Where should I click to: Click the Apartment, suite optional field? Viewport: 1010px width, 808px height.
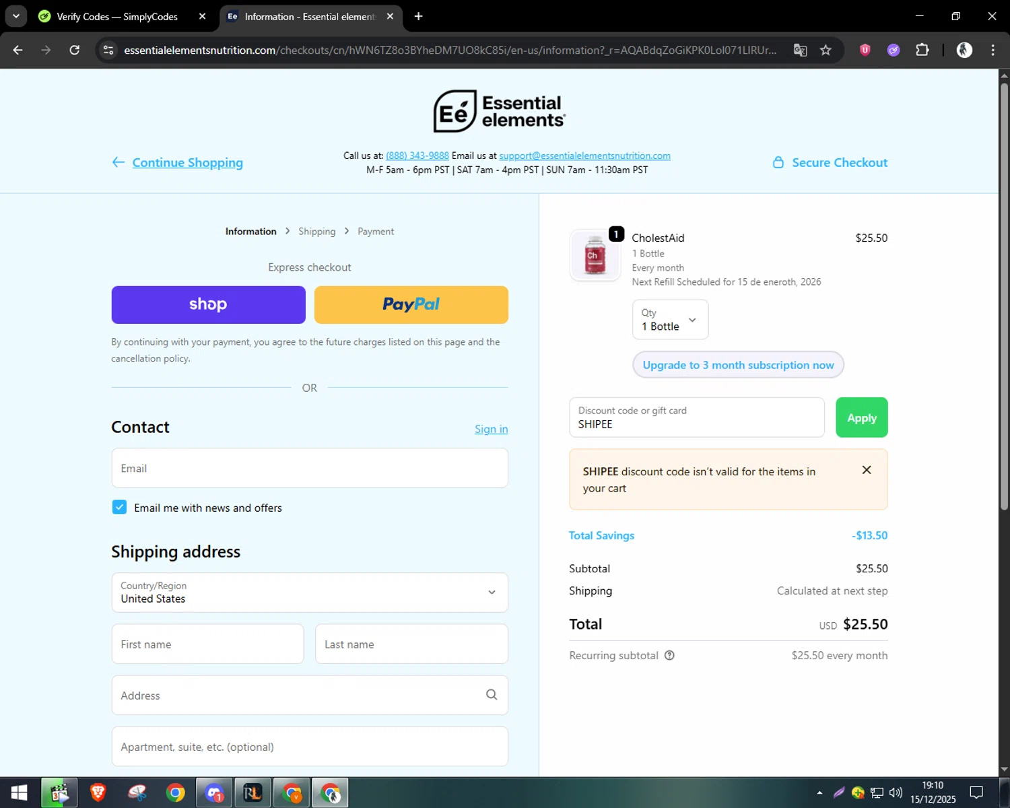click(310, 746)
